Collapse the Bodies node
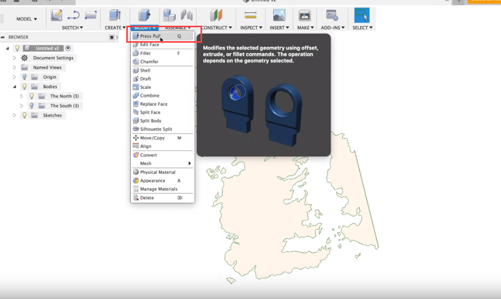501x299 pixels. click(14, 86)
